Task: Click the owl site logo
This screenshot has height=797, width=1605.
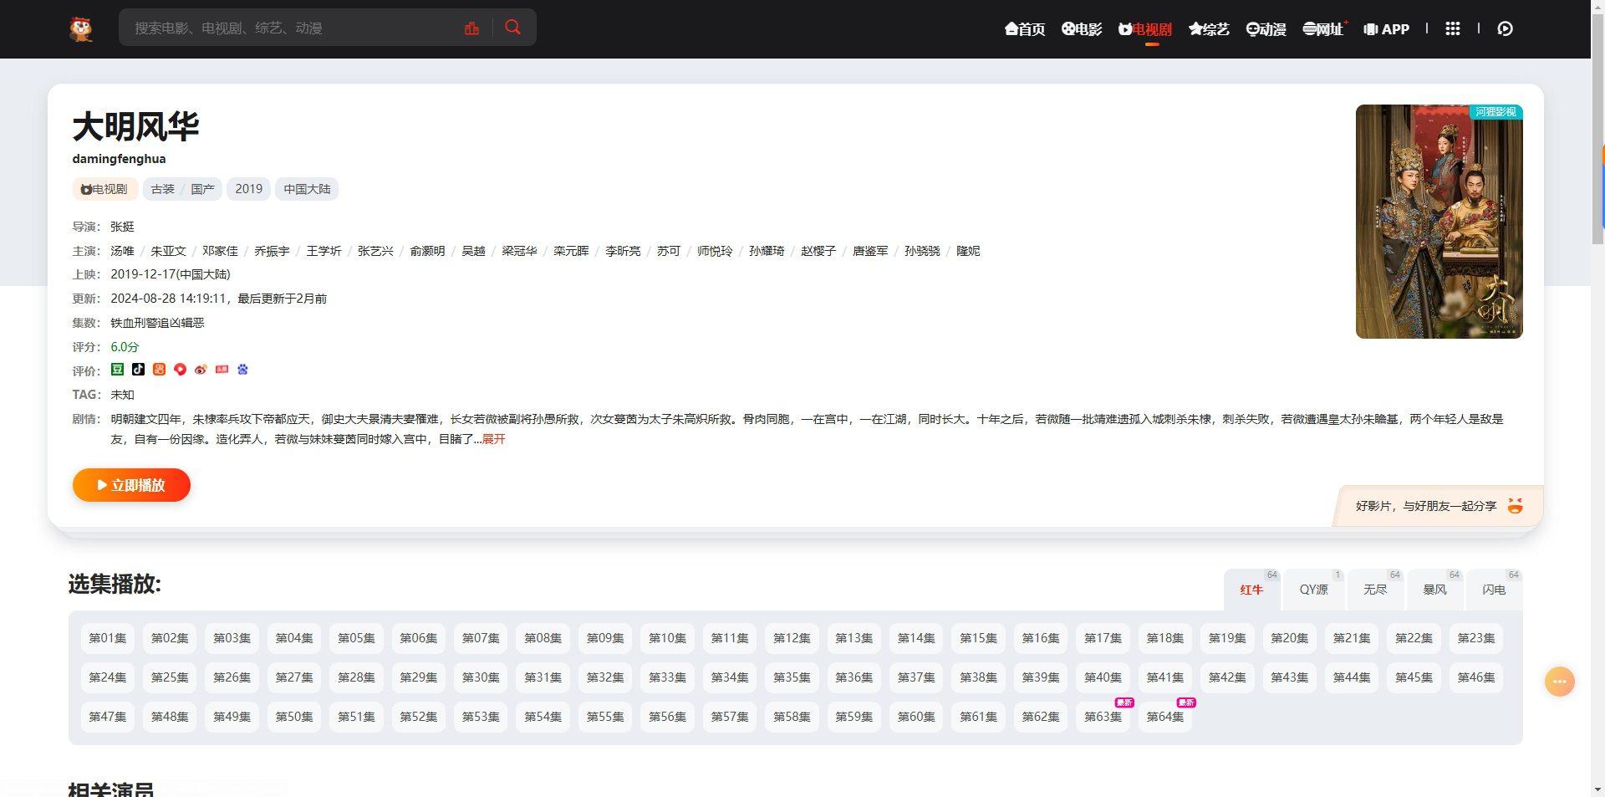Action: [81, 28]
